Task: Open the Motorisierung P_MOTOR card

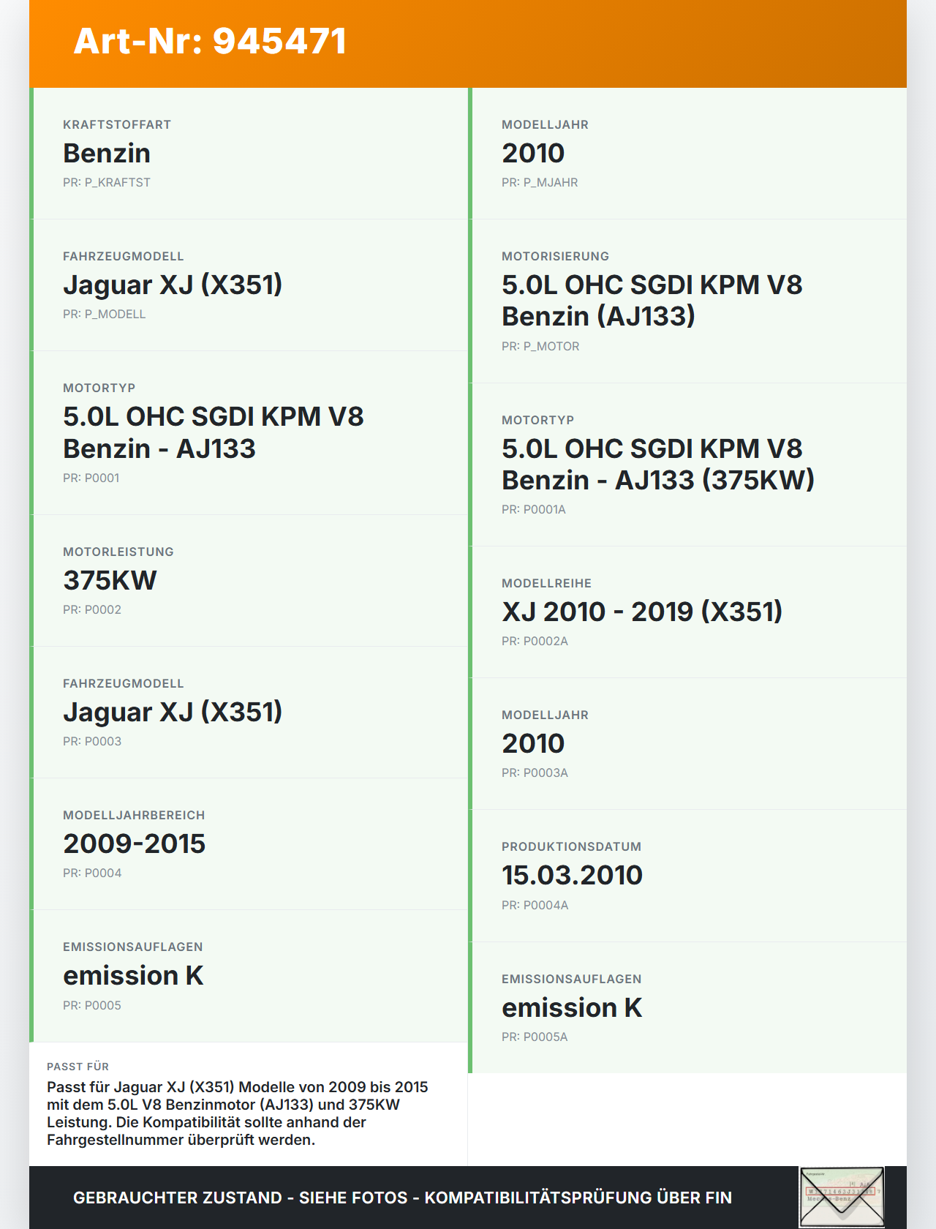Action: [x=687, y=301]
